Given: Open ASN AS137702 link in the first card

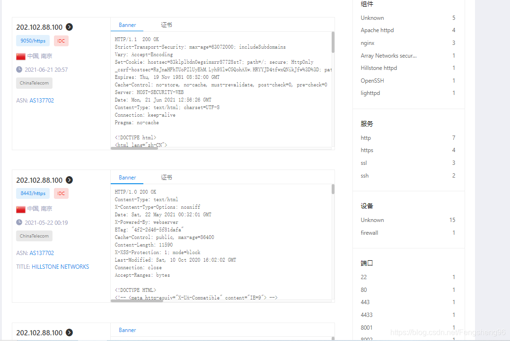Looking at the screenshot, I should 42,100.
